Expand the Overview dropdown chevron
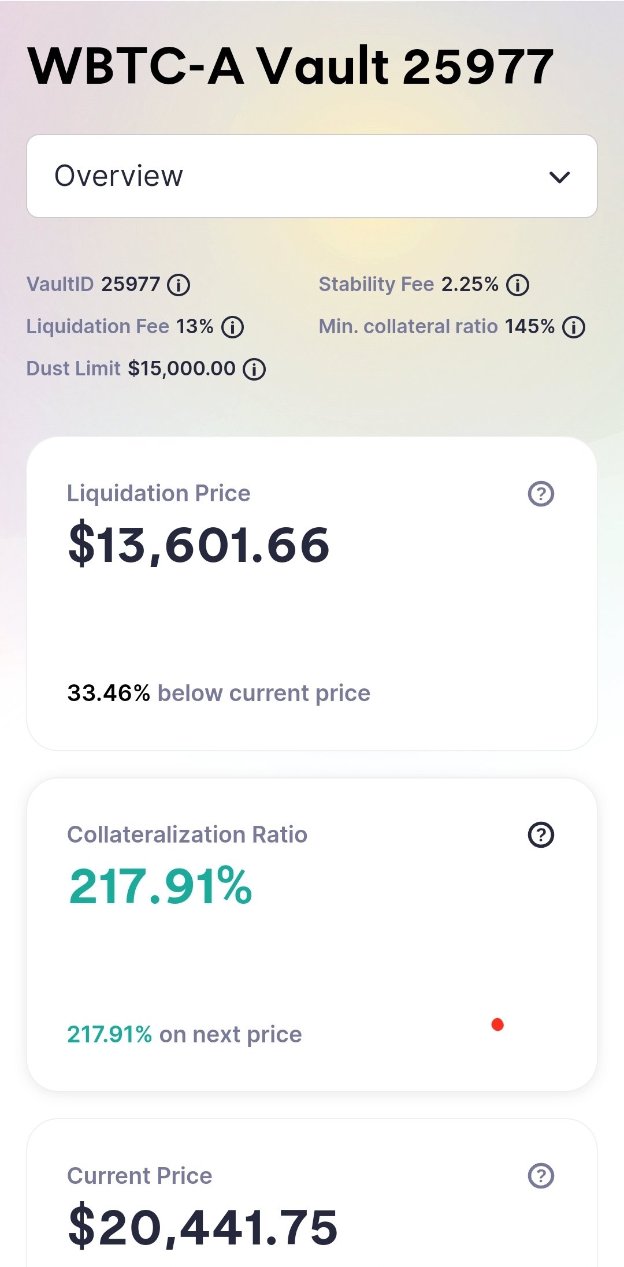Screen dimensions: 624x1267 (x=559, y=177)
